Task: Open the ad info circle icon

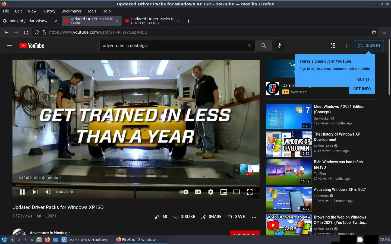Action: point(44,178)
